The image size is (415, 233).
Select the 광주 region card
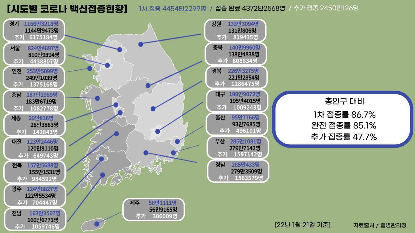coord(34,195)
